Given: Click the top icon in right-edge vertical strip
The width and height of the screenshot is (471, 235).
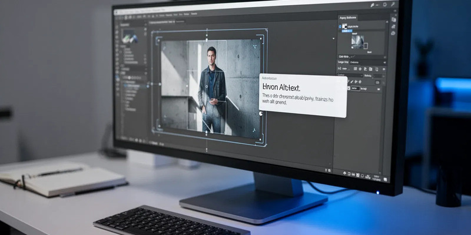Looking at the screenshot, I should tap(394, 18).
